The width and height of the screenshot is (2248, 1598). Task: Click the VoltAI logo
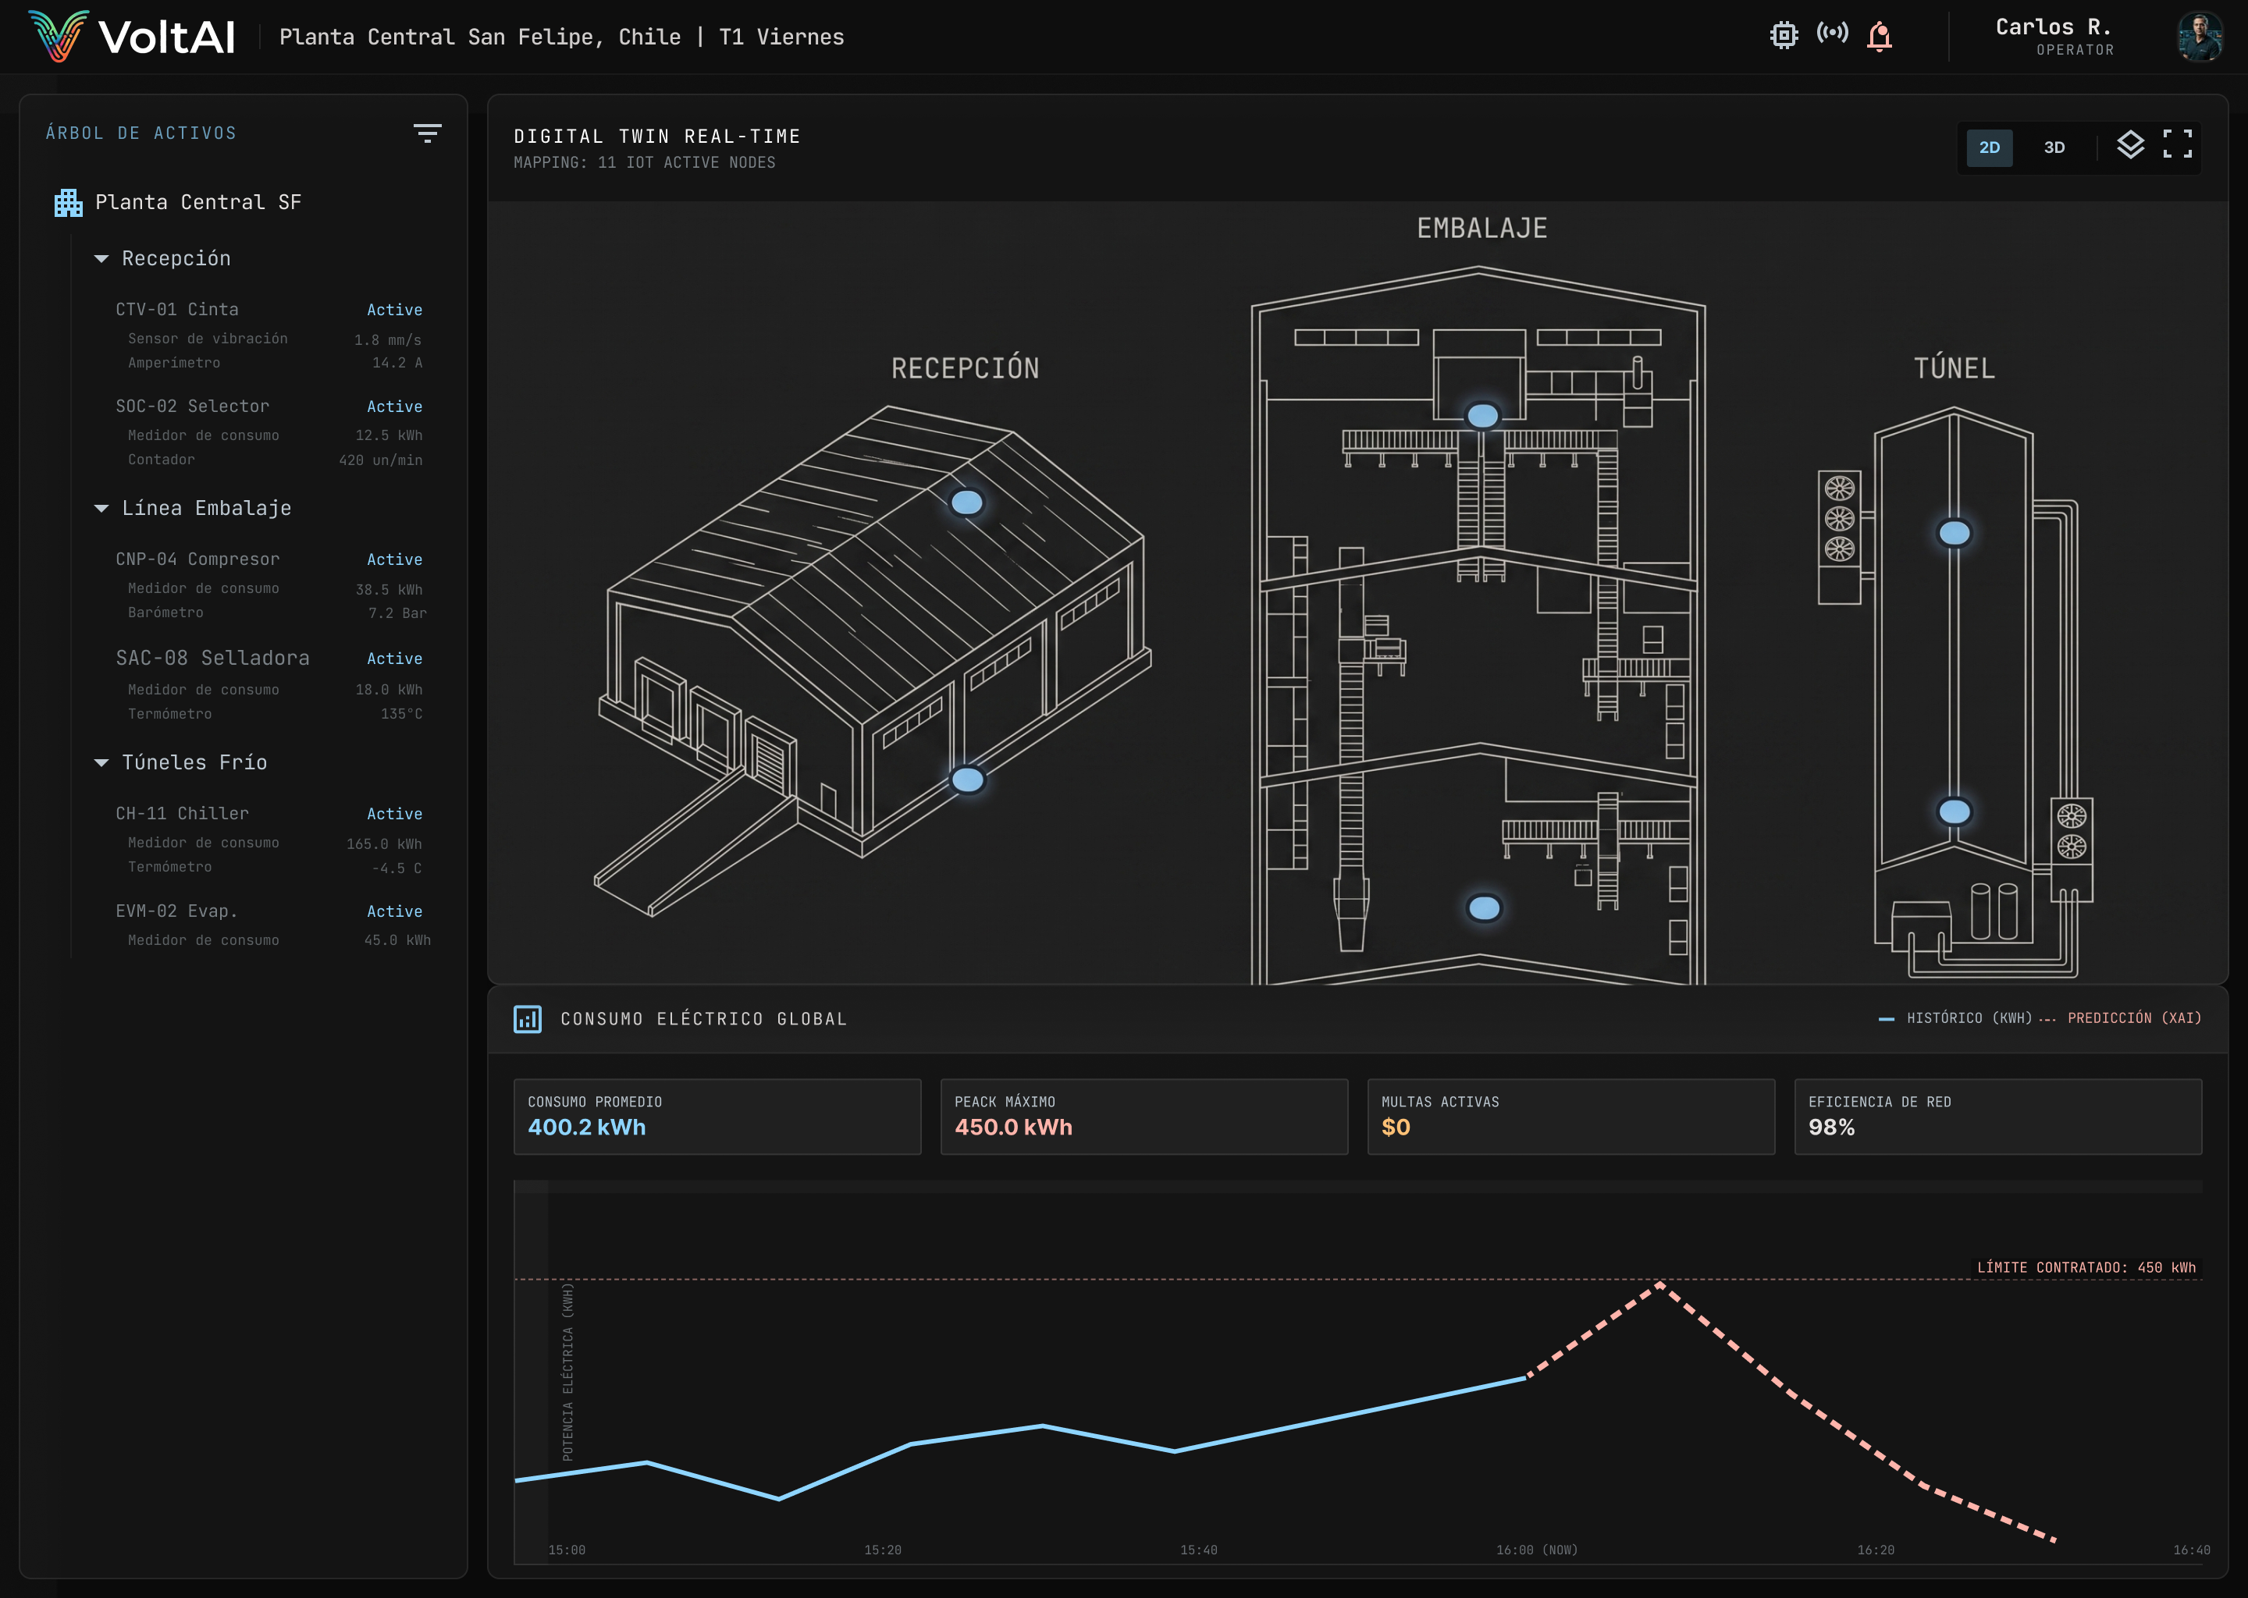132,37
